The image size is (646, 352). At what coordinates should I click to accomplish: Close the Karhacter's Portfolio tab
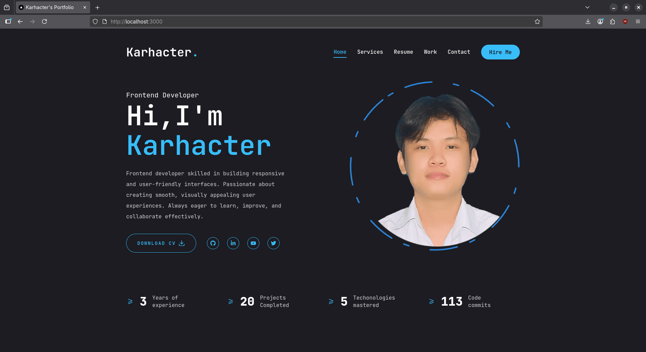coord(85,7)
